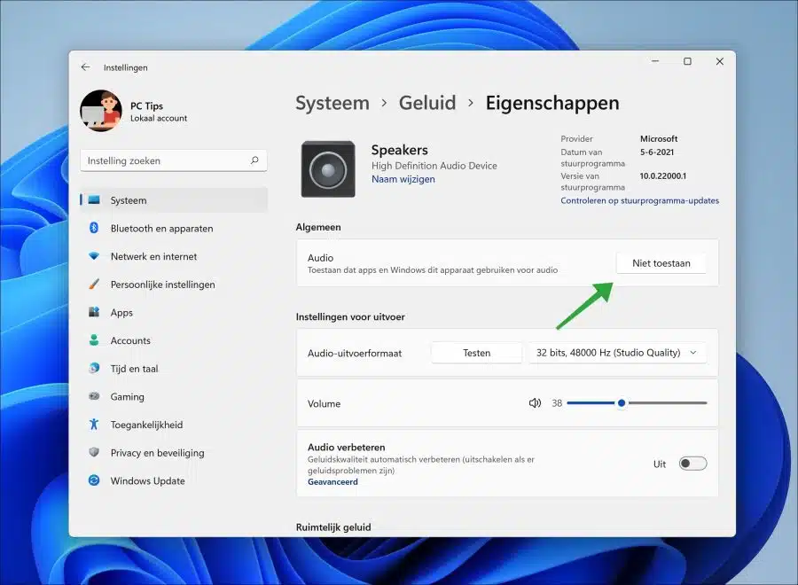Go to Netwerk en internet

click(x=174, y=256)
